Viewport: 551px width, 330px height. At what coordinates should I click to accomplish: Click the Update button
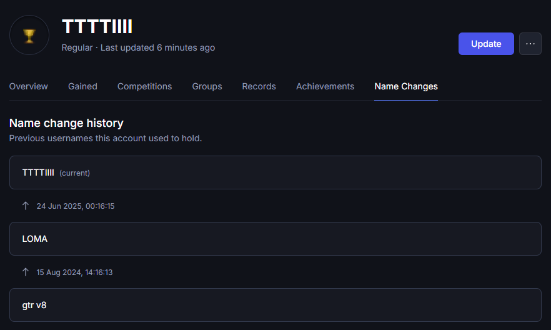pyautogui.click(x=486, y=44)
